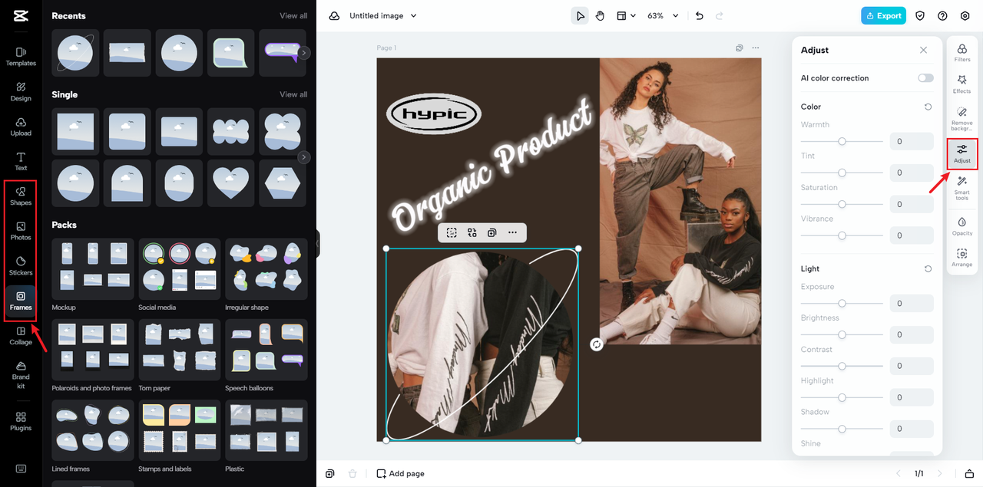Click the cloud save status icon
This screenshot has width=983, height=487.
click(334, 15)
